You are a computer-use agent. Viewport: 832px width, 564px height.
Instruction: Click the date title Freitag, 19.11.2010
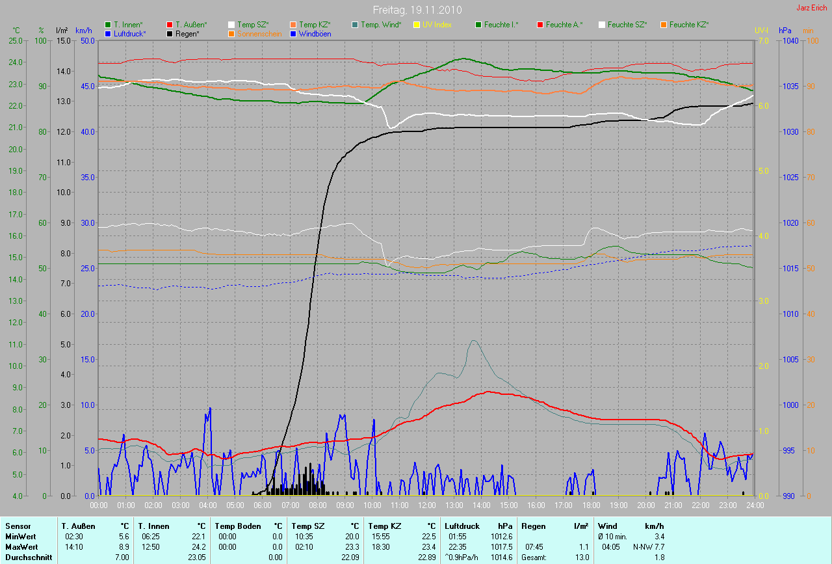pyautogui.click(x=416, y=10)
